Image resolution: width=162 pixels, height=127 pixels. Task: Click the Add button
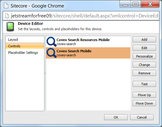(144, 40)
